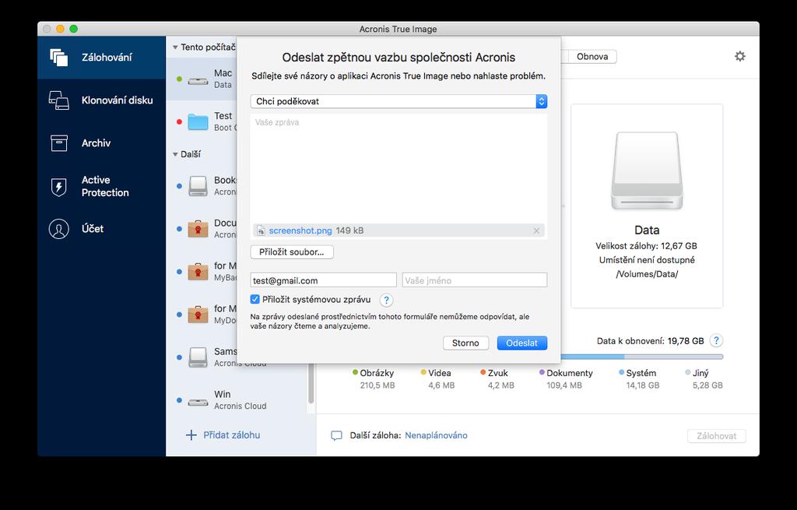Select the Test backup folder icon

(x=198, y=122)
